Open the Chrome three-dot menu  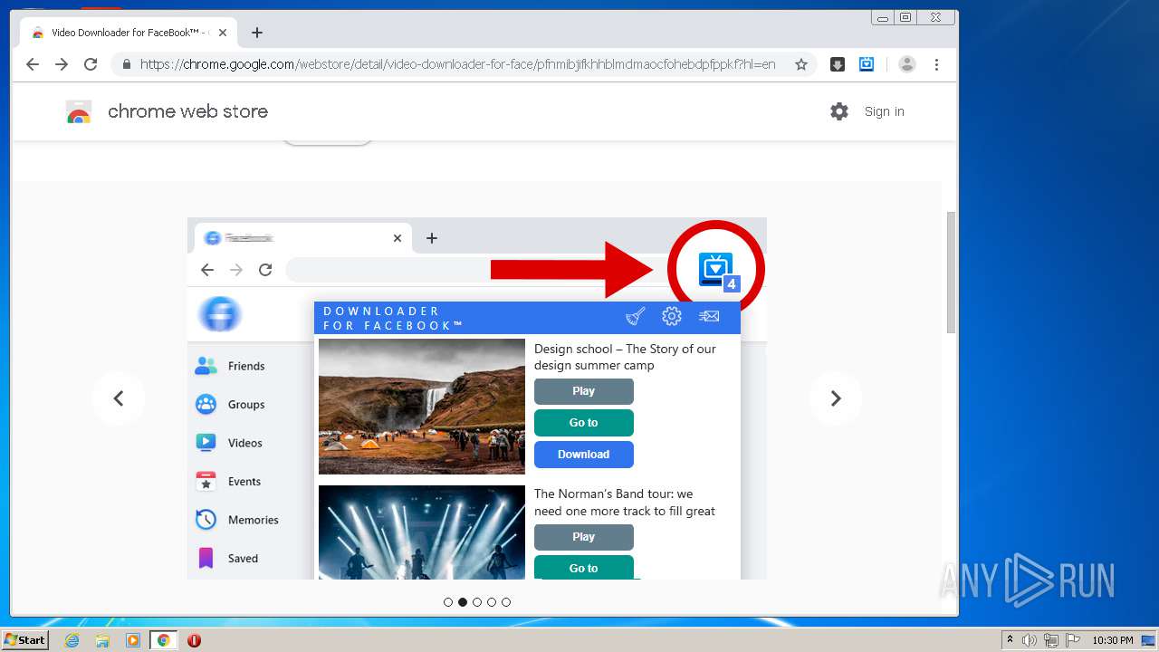tap(936, 64)
